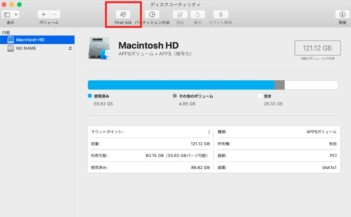
Task: Click the APFS volume subtitle text
Action: tap(155, 53)
